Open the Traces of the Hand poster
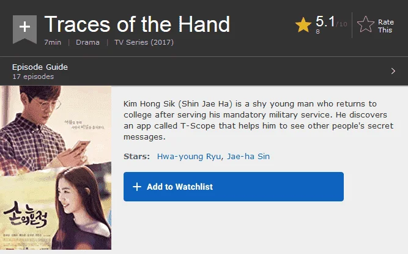The width and height of the screenshot is (408, 254). click(x=56, y=168)
